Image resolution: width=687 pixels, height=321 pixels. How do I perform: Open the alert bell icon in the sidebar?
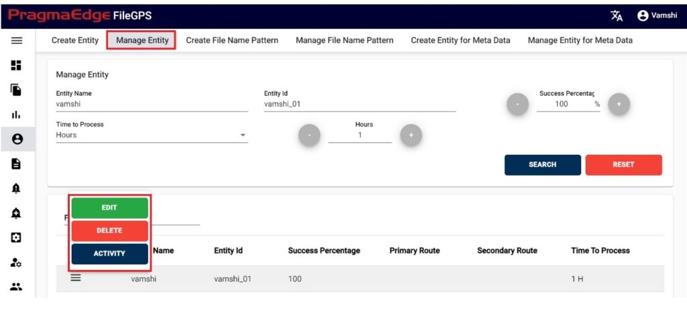[x=16, y=188]
